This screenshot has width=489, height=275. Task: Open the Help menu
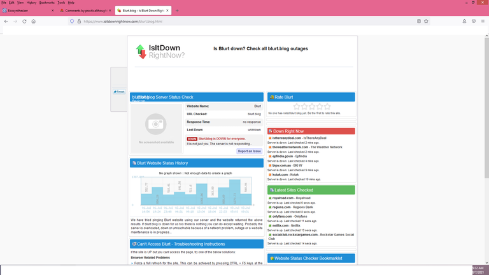(71, 3)
